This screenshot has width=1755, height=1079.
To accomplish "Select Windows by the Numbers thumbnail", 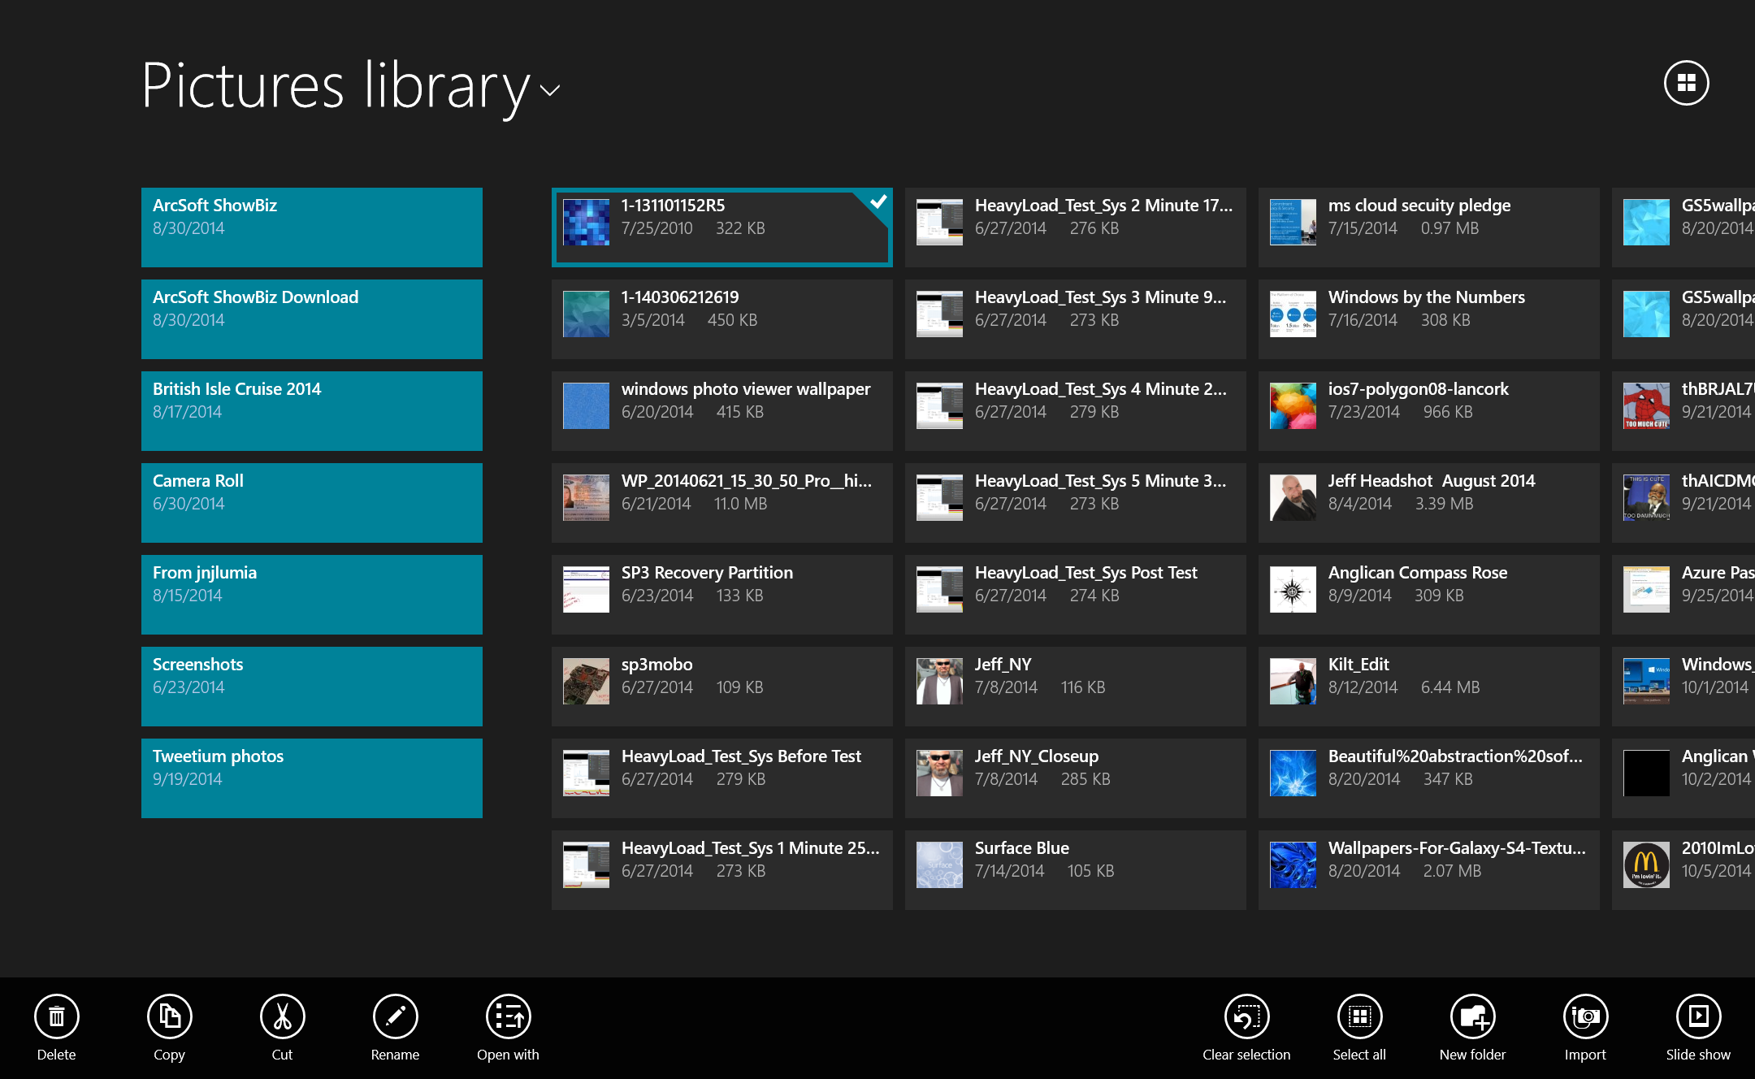I will [x=1293, y=314].
